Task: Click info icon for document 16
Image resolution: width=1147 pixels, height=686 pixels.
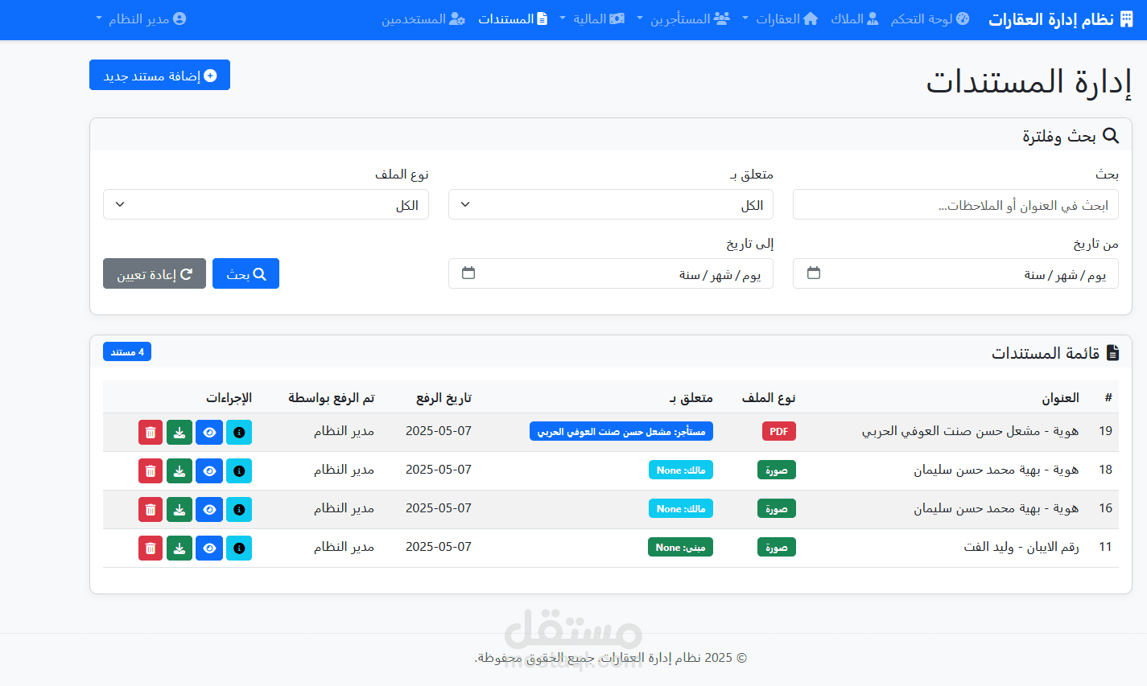Action: tap(239, 510)
